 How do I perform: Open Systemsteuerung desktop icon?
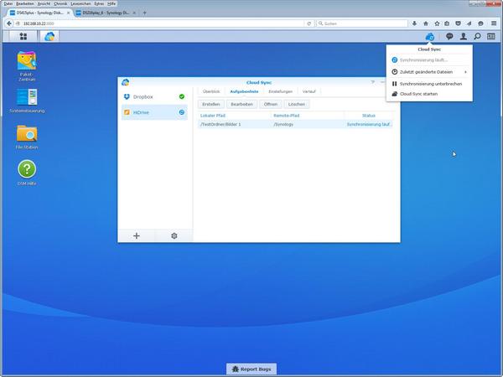(x=27, y=101)
